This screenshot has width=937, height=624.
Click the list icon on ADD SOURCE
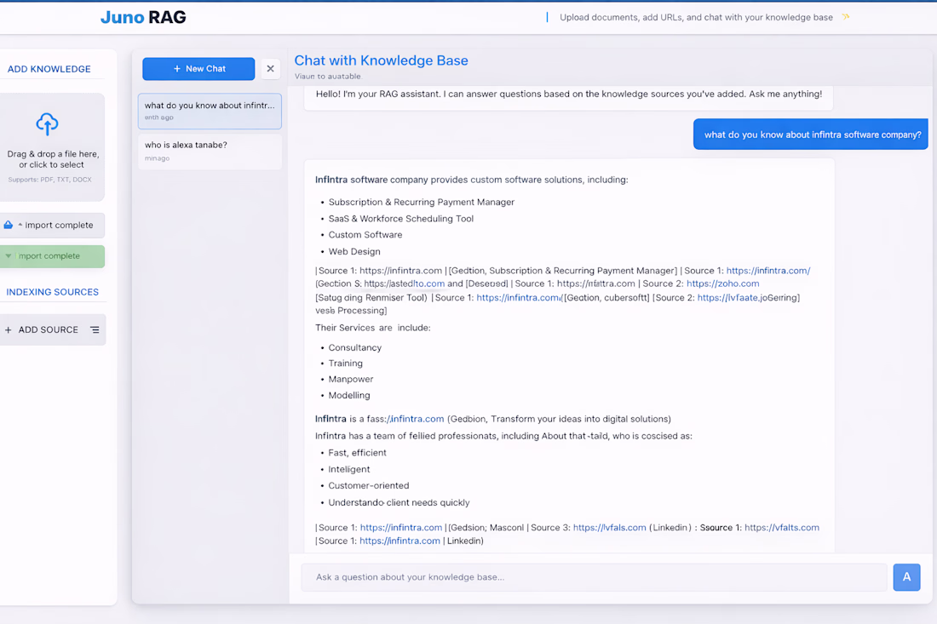point(95,330)
